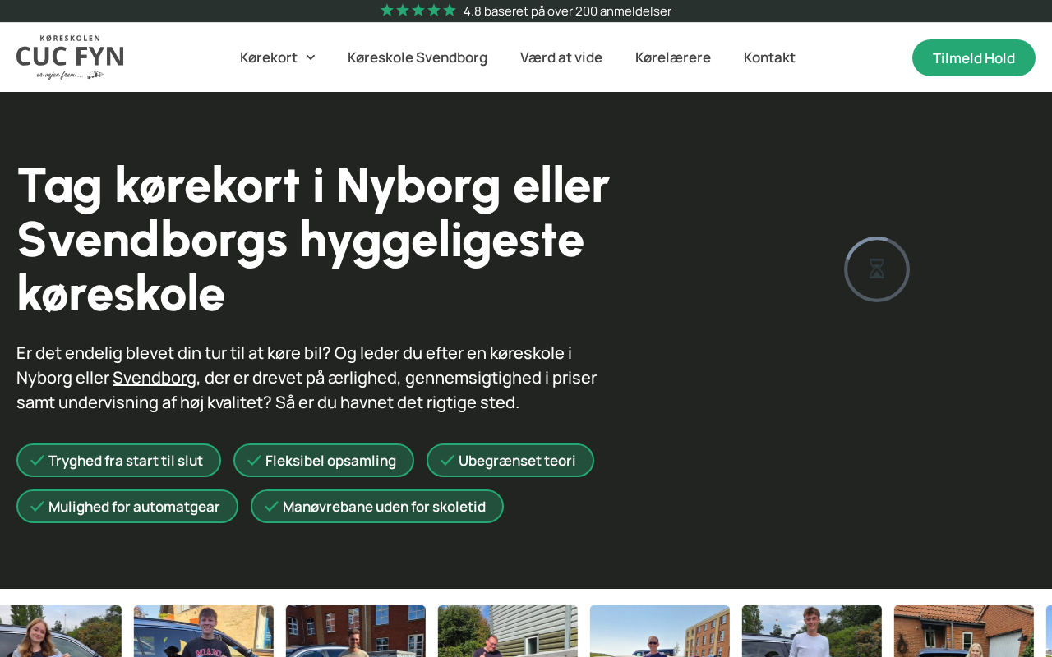Click checkmark icon beside Tryghed fra start til slut
This screenshot has width=1052, height=657.
(37, 461)
